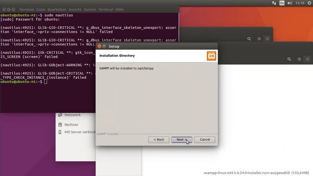Click the terminal prompt cursor line
Viewport: 313px width, 176px height.
pos(24,82)
